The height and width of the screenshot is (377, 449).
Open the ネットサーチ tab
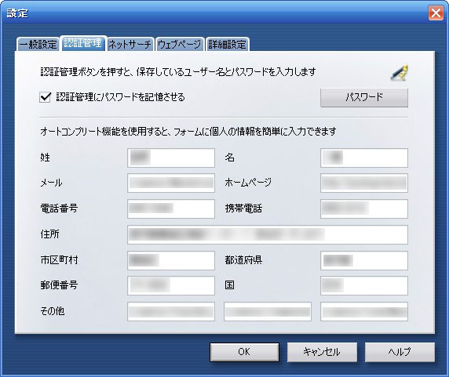point(130,45)
